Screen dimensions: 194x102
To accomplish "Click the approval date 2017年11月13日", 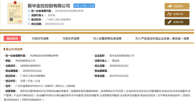I will tap(119, 76).
